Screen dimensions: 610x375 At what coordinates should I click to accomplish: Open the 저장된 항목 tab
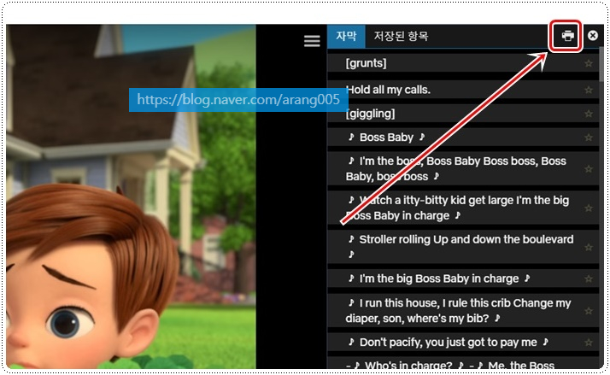tap(401, 36)
